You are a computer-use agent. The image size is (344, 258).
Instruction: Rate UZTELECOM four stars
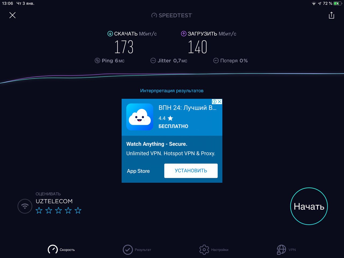(68, 210)
